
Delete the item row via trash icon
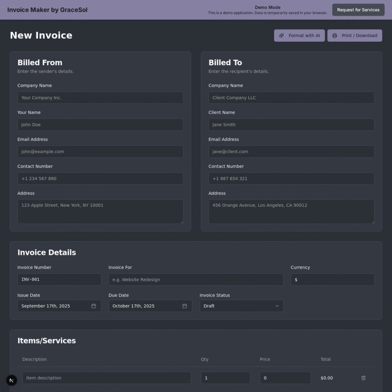pos(363,378)
